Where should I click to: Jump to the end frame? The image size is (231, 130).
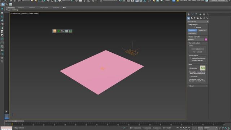click(x=189, y=128)
